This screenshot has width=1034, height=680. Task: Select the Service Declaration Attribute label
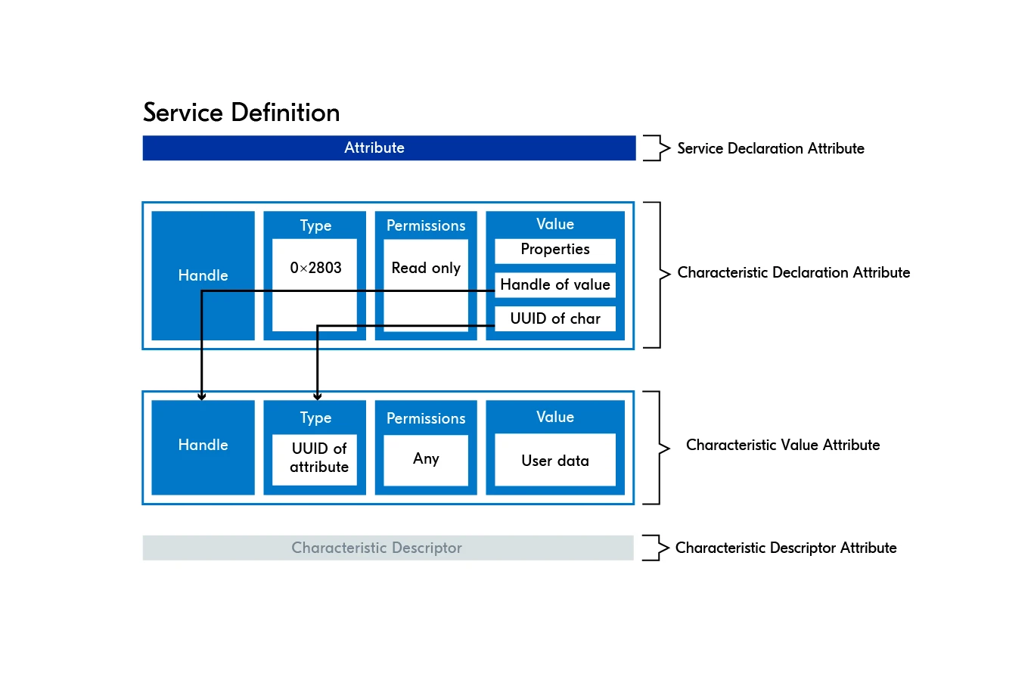click(770, 148)
